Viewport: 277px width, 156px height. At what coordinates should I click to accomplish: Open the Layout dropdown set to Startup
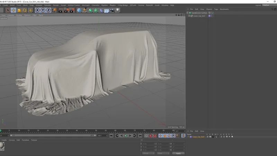point(269,5)
